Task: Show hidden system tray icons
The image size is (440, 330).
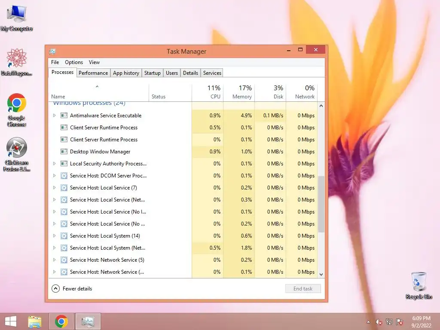Action: click(368, 322)
